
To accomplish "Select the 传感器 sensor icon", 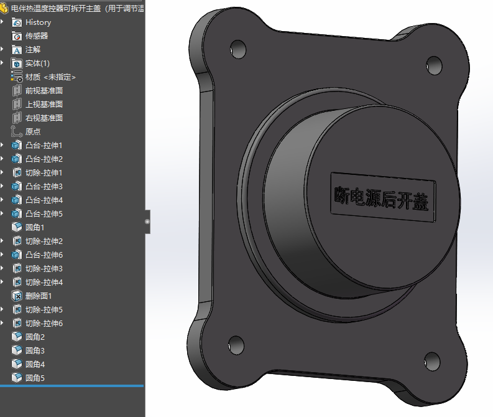I will (17, 36).
